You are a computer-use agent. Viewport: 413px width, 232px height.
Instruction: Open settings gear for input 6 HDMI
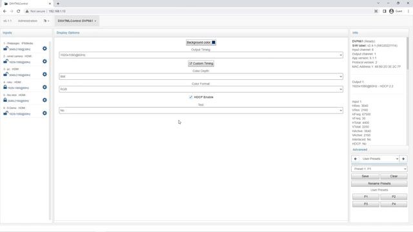click(45, 113)
